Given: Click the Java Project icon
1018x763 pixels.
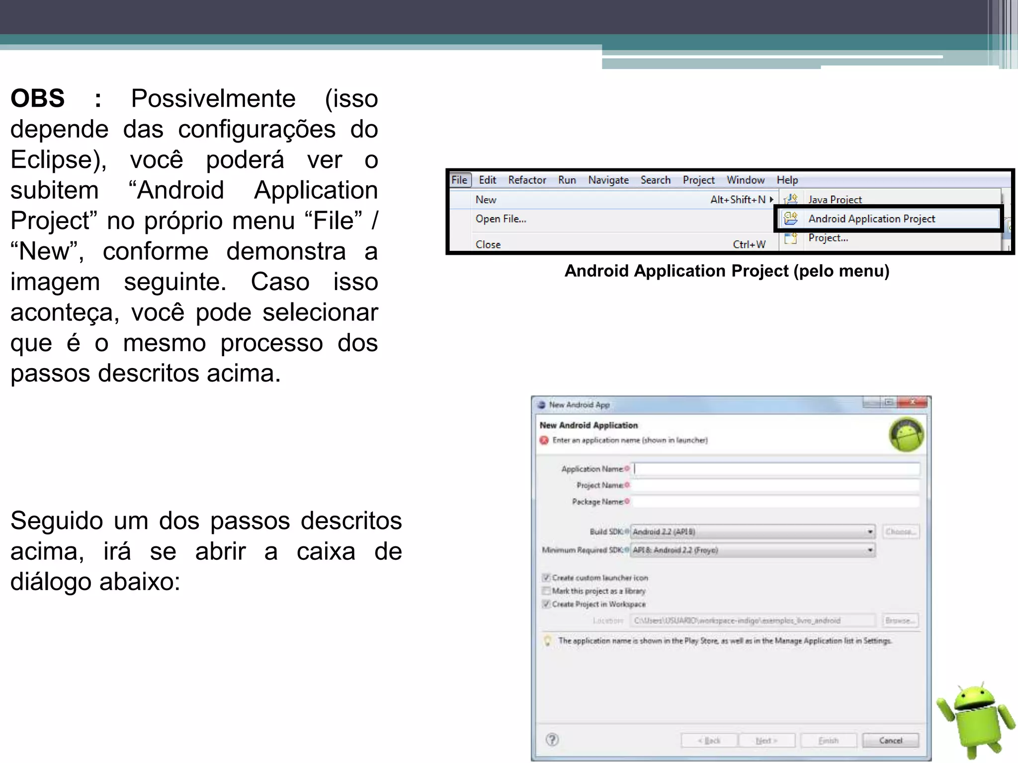Looking at the screenshot, I should [x=790, y=200].
